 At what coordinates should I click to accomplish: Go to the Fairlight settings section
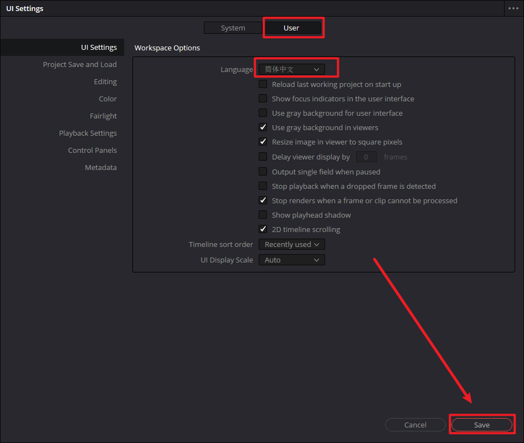pyautogui.click(x=103, y=116)
